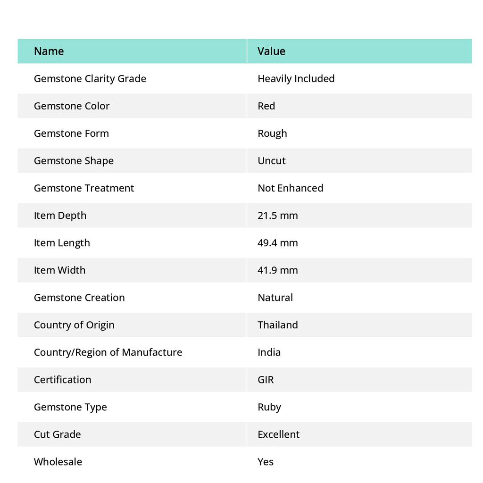This screenshot has width=483, height=483.
Task: Click the Not Enhanced value
Action: (x=290, y=188)
